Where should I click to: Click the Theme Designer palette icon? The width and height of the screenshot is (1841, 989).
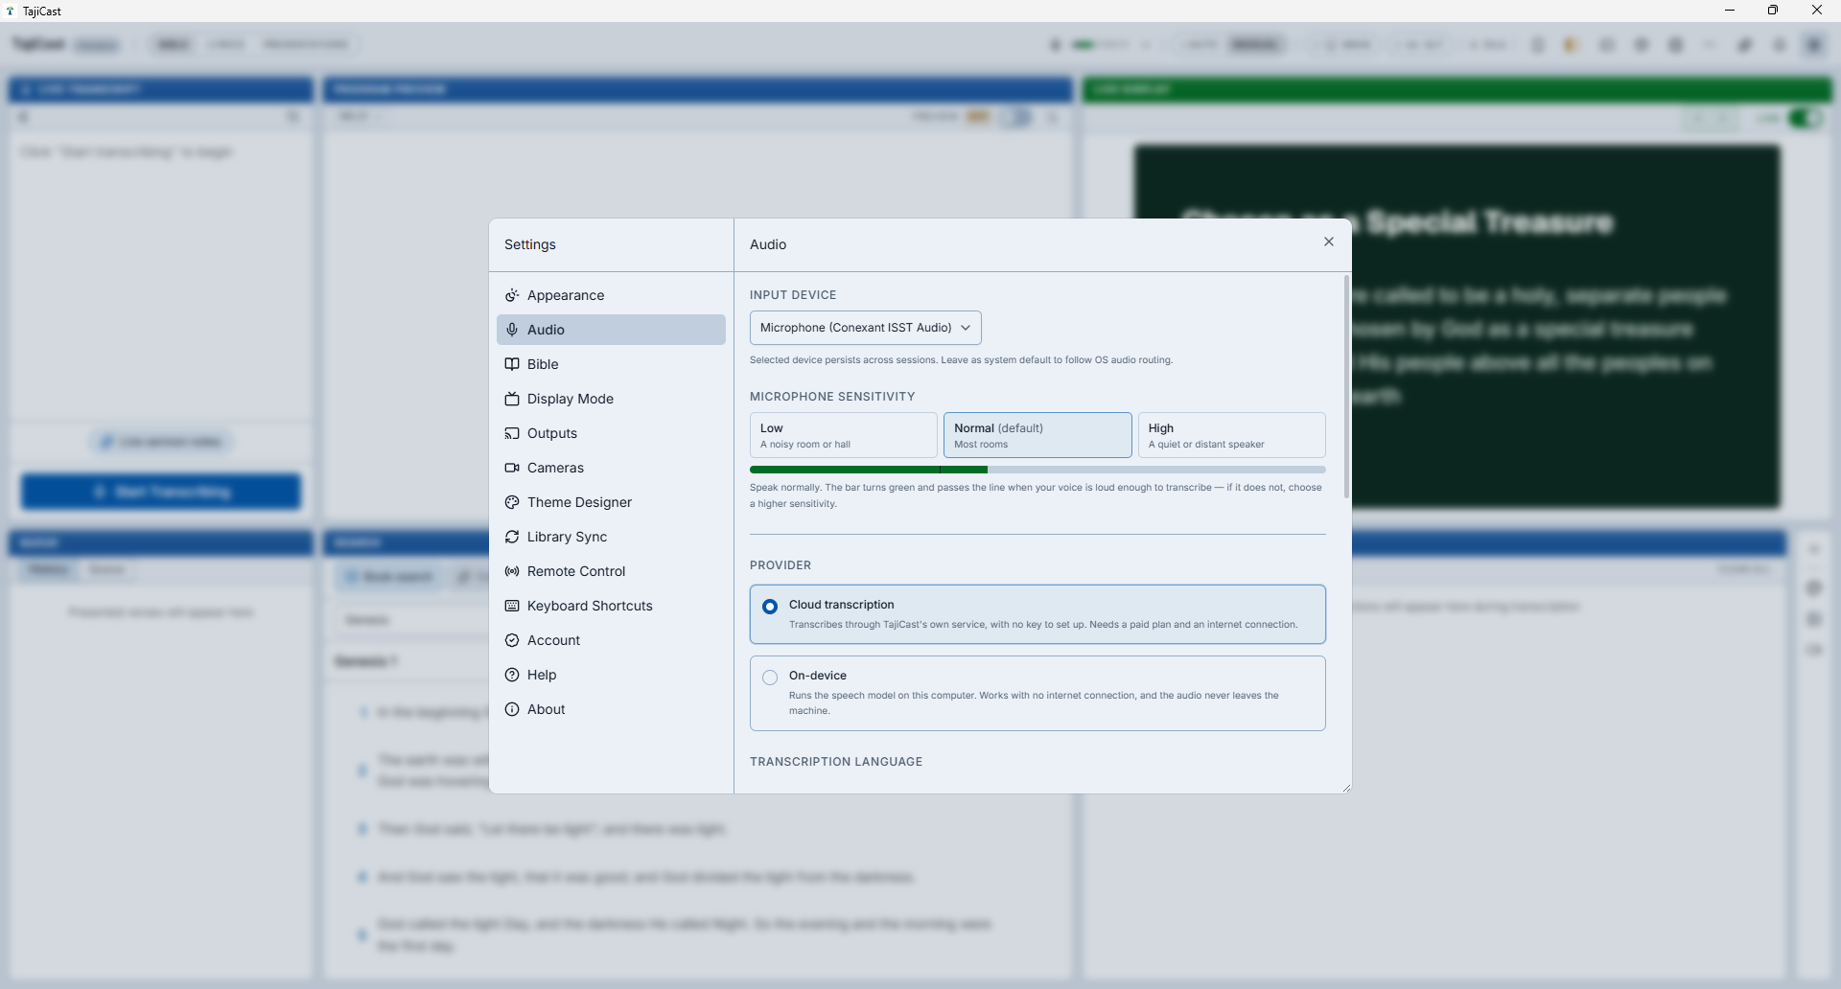pyautogui.click(x=512, y=502)
